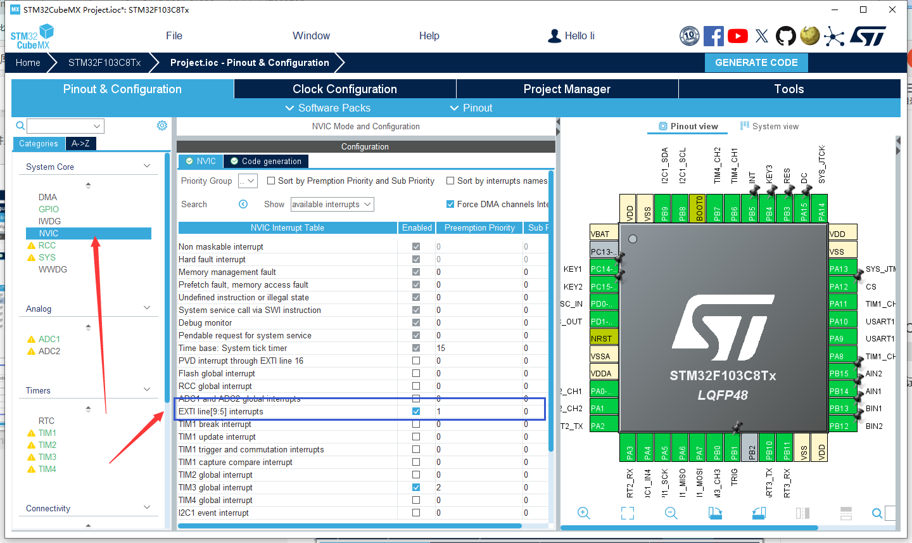Collapse the Analog category
Image resolution: width=912 pixels, height=543 pixels.
pos(147,308)
